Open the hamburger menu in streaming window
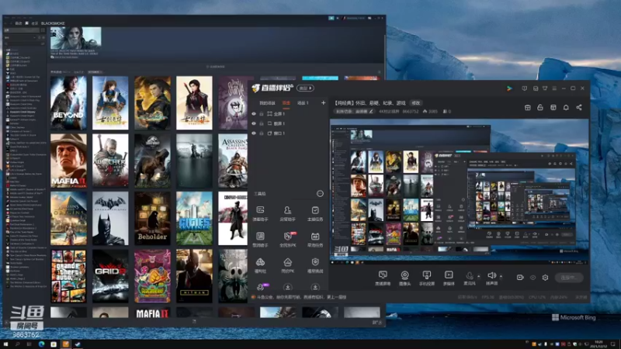 (x=554, y=88)
